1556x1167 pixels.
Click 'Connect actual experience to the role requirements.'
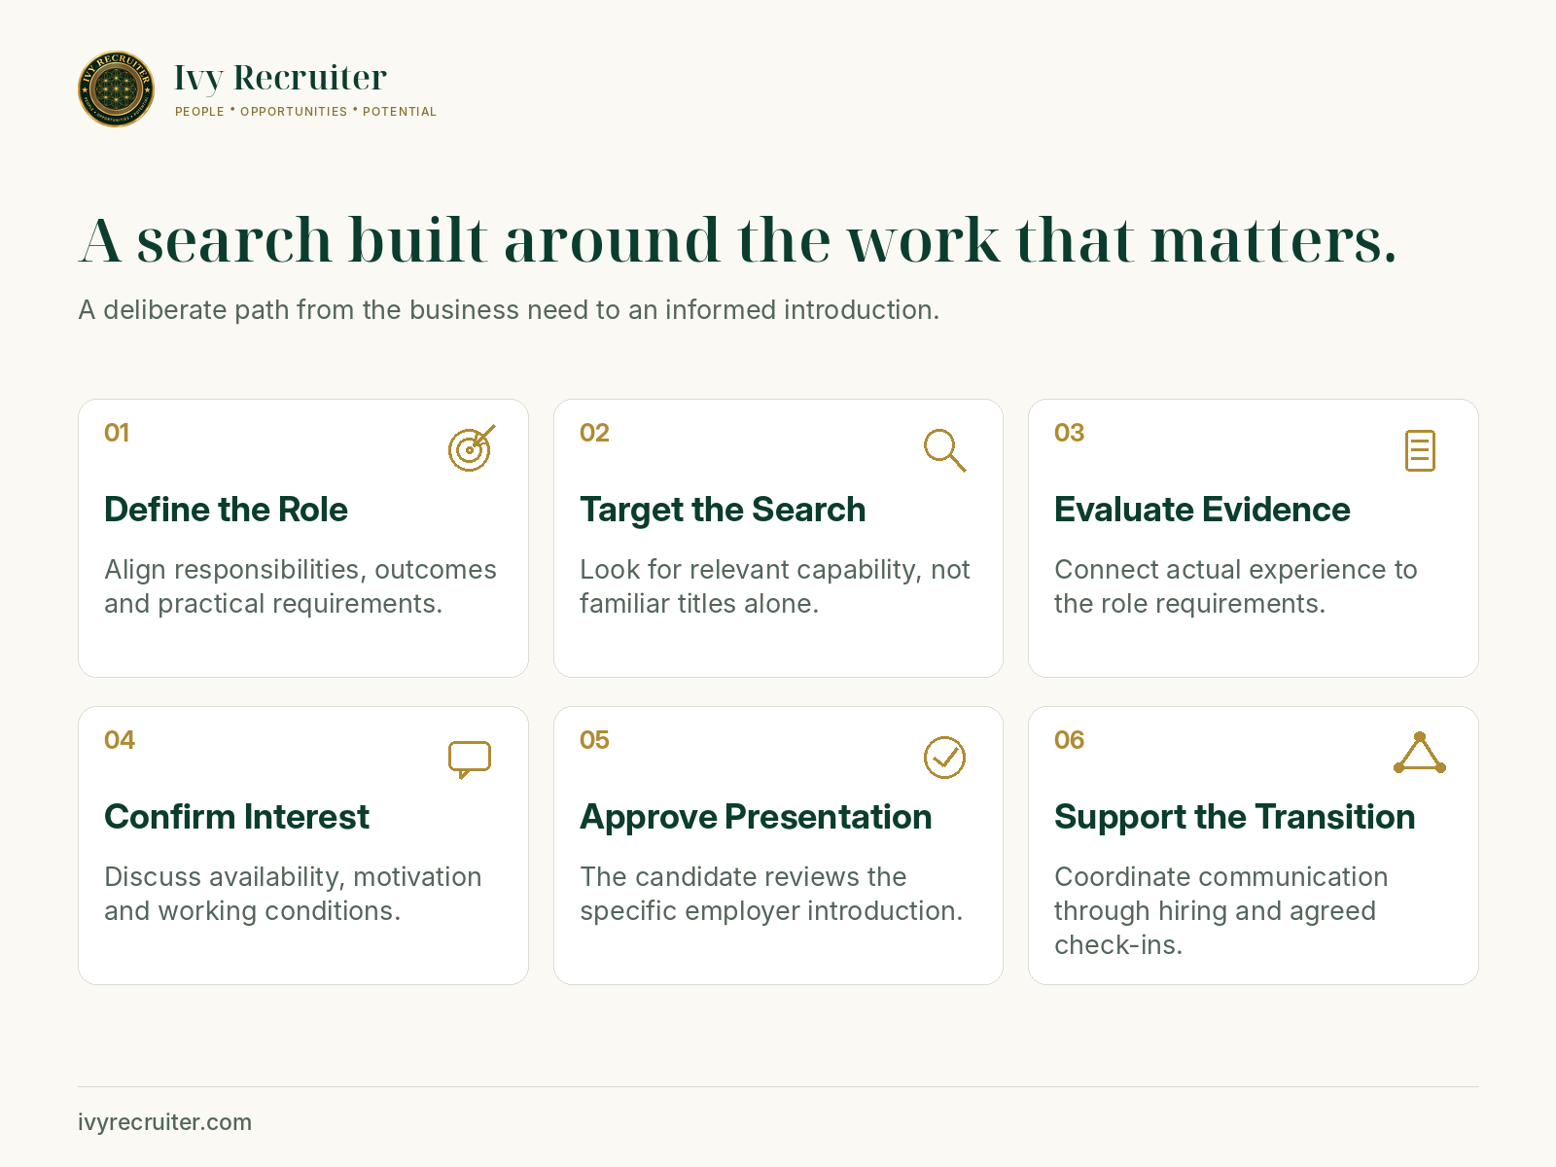click(x=1236, y=586)
